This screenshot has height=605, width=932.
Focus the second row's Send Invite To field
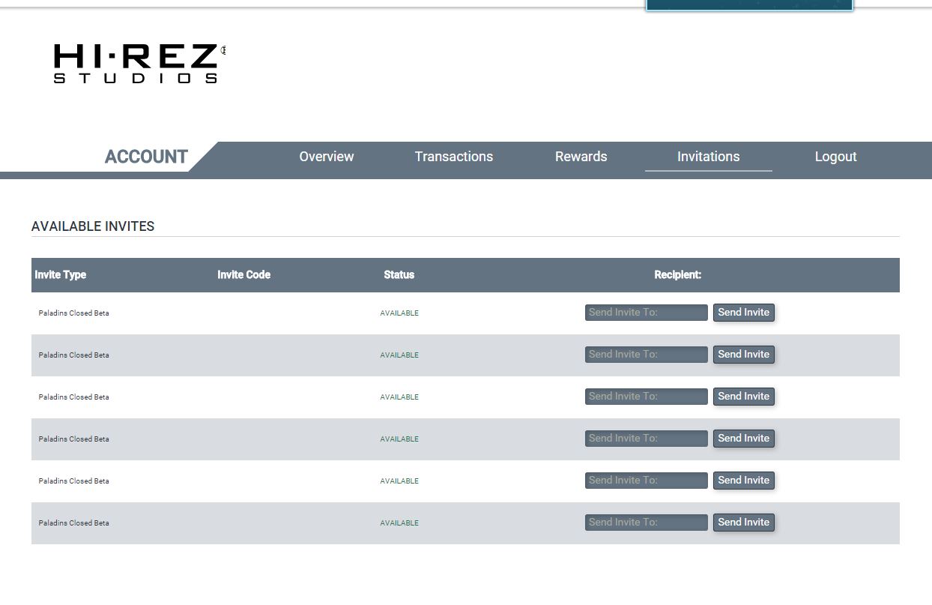pyautogui.click(x=647, y=355)
